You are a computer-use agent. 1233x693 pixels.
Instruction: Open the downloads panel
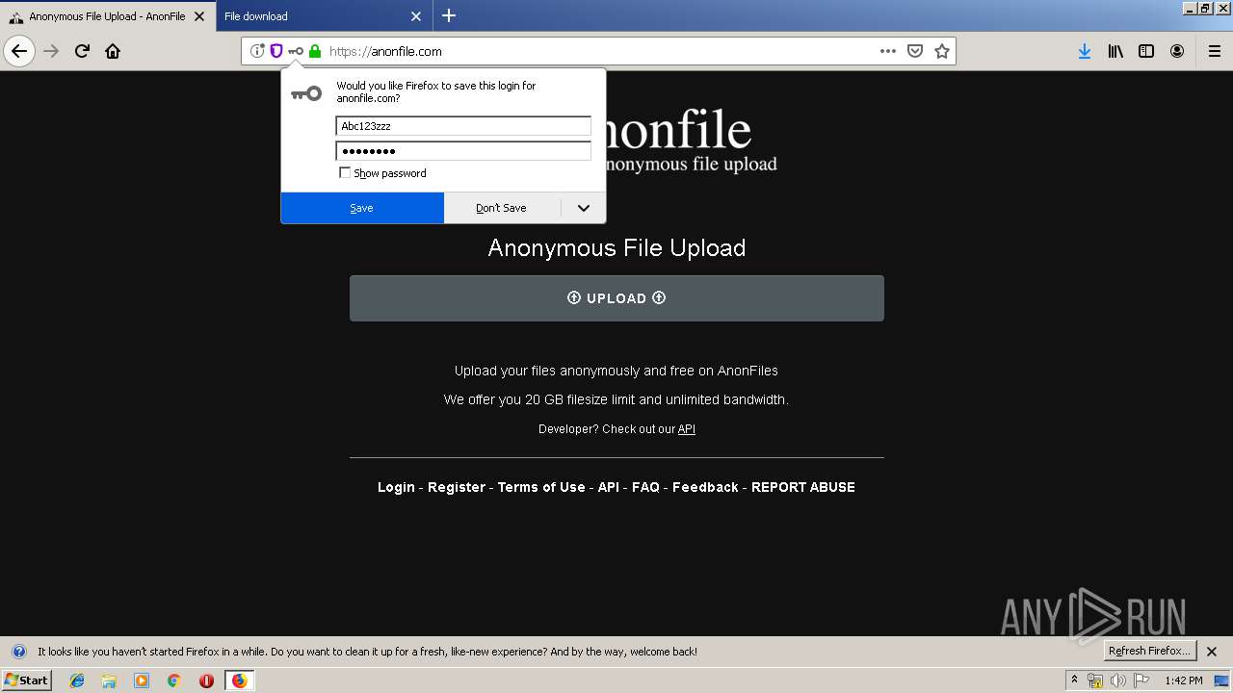1085,51
